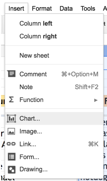Click the Image picture icon
This screenshot has width=107, height=181.
click(11, 131)
